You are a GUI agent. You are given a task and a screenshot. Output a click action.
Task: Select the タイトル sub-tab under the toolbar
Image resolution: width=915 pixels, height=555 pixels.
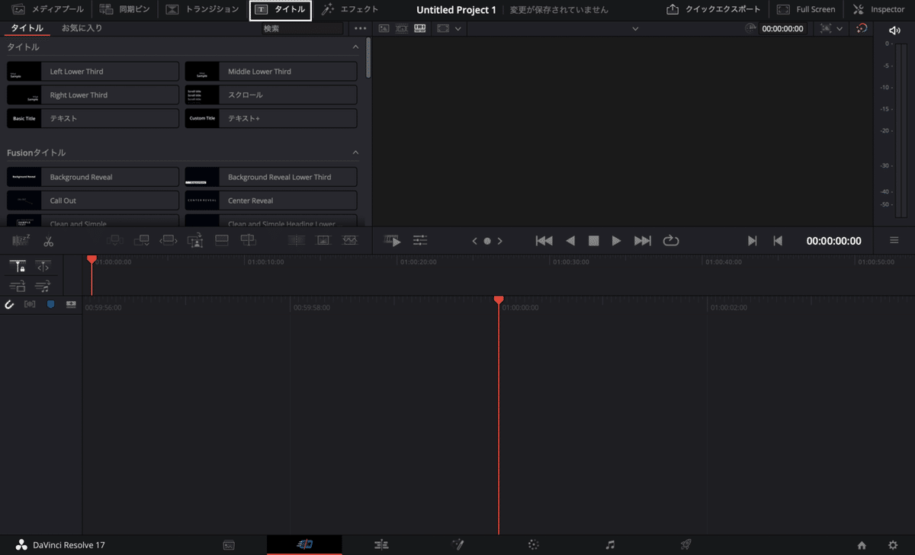[x=27, y=28]
